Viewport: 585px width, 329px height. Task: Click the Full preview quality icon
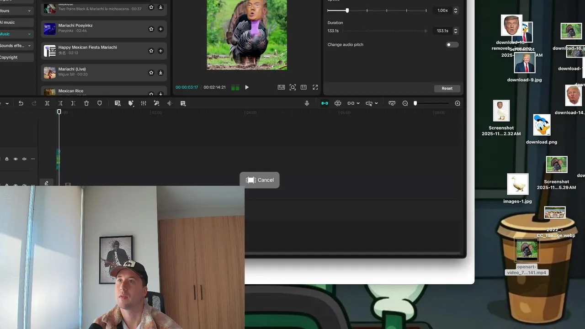coord(281,87)
